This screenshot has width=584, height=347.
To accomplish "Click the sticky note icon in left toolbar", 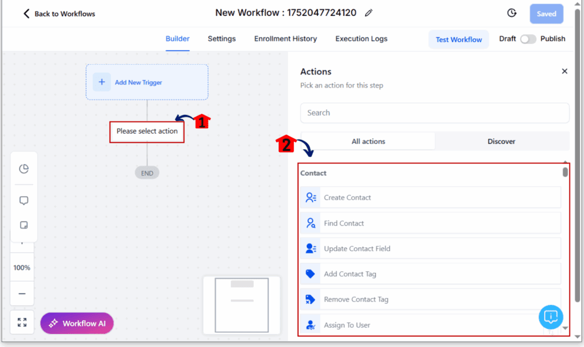I will click(x=24, y=225).
